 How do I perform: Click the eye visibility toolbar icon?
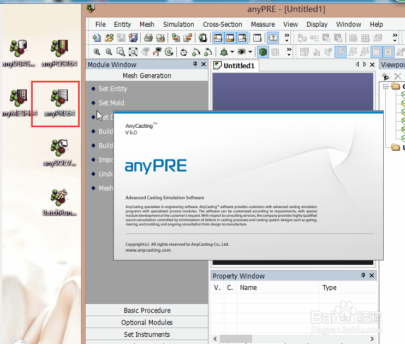click(x=242, y=52)
